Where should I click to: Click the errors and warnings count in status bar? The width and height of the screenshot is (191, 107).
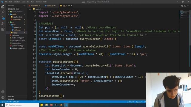16,102
